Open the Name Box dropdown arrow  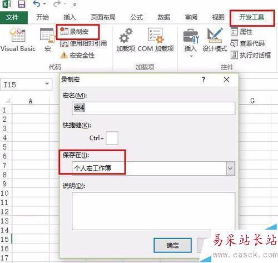click(x=47, y=84)
